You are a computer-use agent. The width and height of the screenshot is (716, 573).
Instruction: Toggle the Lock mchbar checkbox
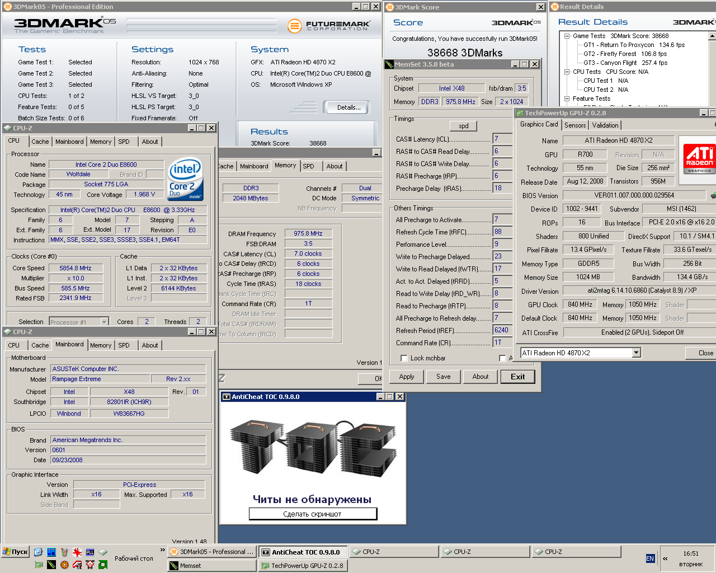click(x=404, y=358)
